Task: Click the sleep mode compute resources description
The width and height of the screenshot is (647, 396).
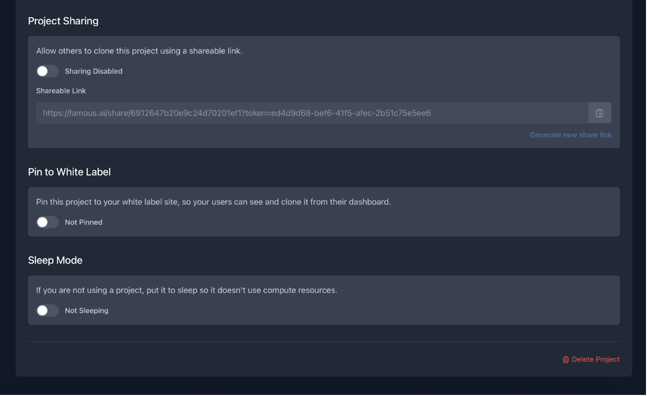Action: [187, 290]
